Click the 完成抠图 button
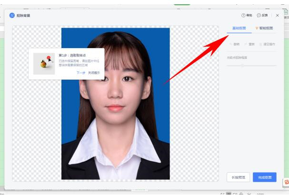This screenshot has width=289, height=195. [x=264, y=177]
